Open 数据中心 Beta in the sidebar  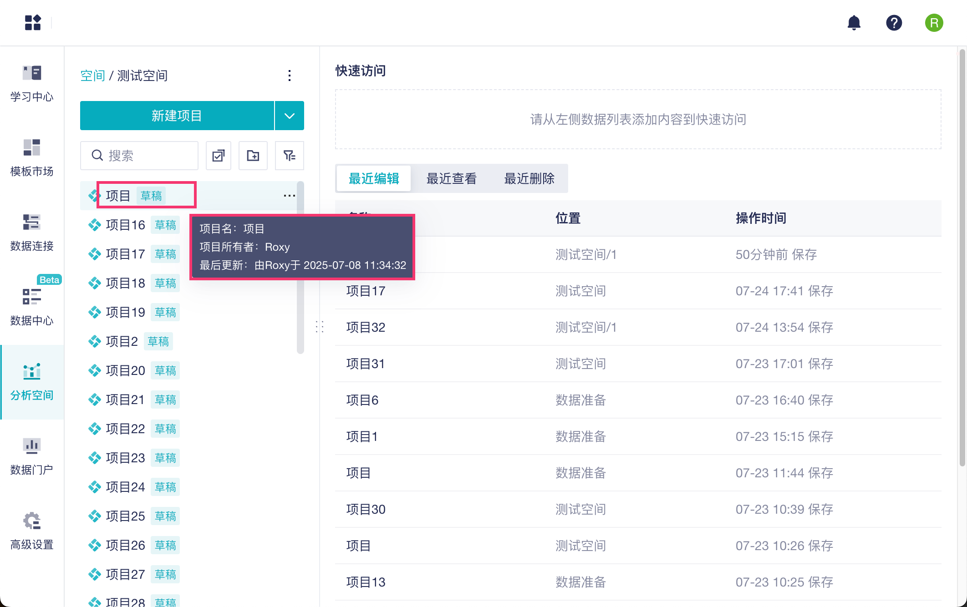tap(32, 307)
